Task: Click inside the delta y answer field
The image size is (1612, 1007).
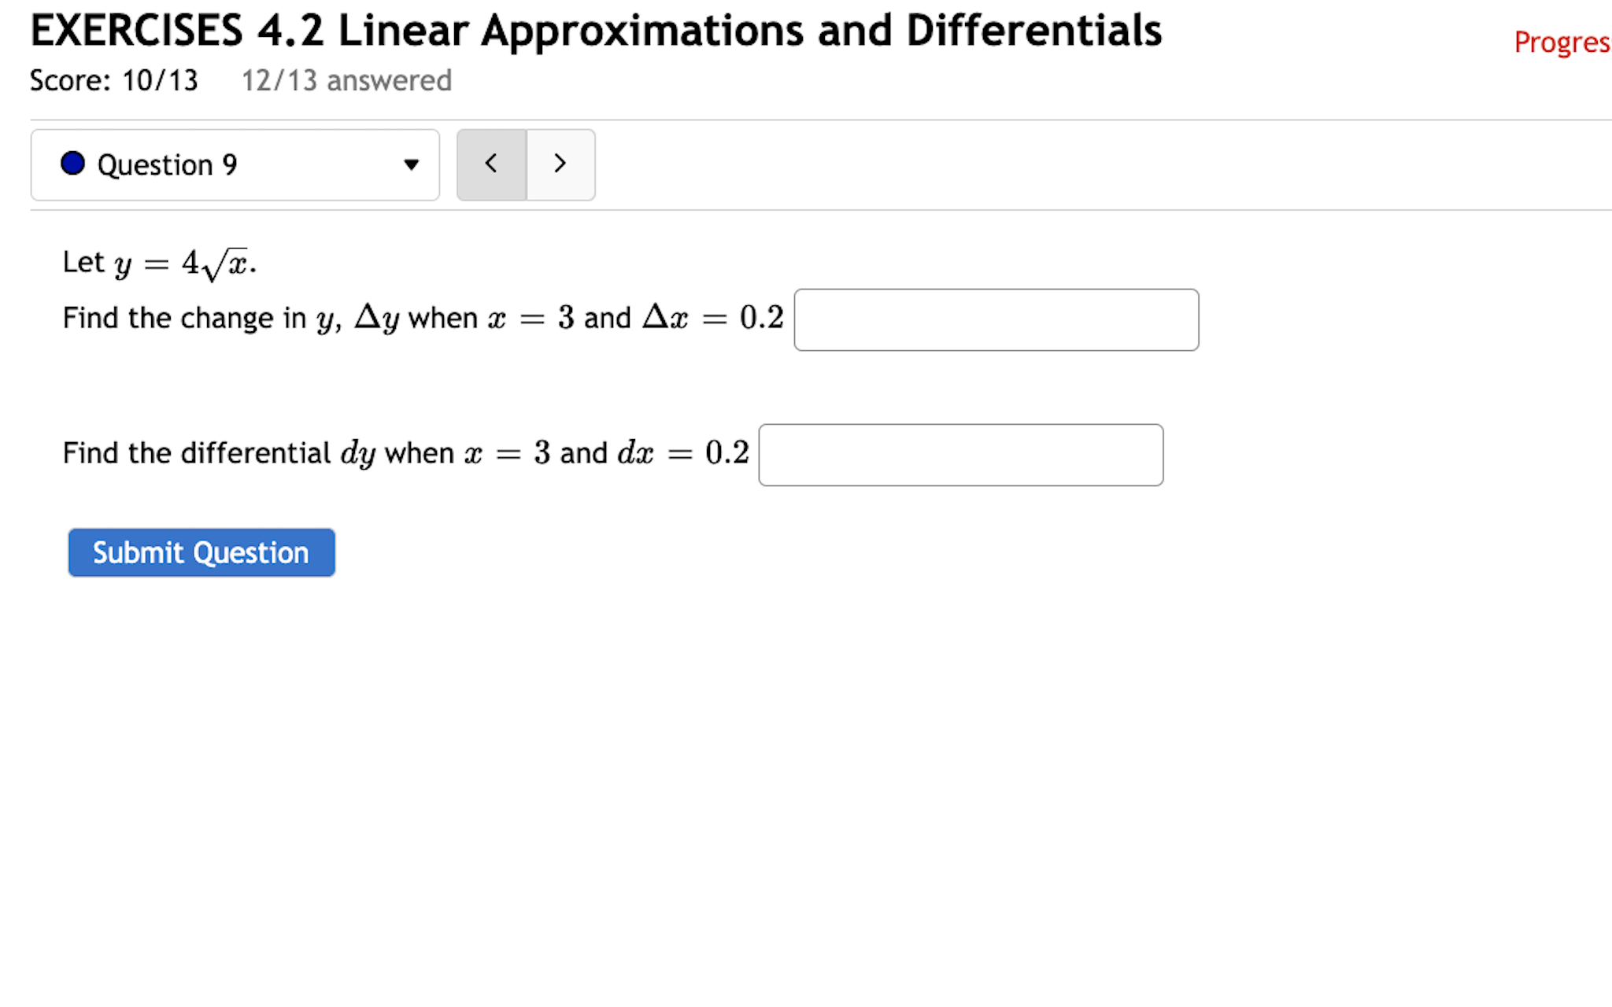Action: [x=996, y=320]
